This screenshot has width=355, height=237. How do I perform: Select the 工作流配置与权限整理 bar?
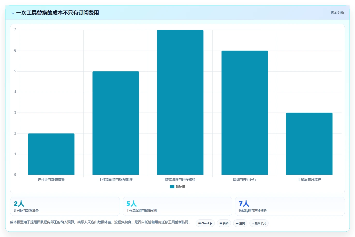click(x=116, y=123)
